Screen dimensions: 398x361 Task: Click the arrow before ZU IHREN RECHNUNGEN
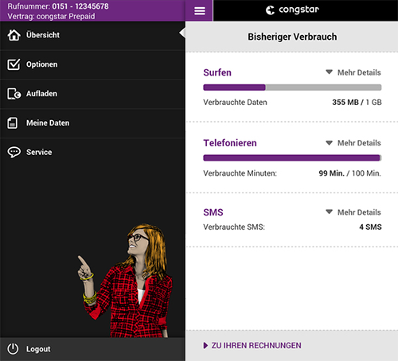point(205,345)
